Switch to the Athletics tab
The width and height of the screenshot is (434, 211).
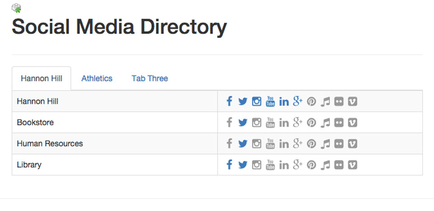pos(97,78)
